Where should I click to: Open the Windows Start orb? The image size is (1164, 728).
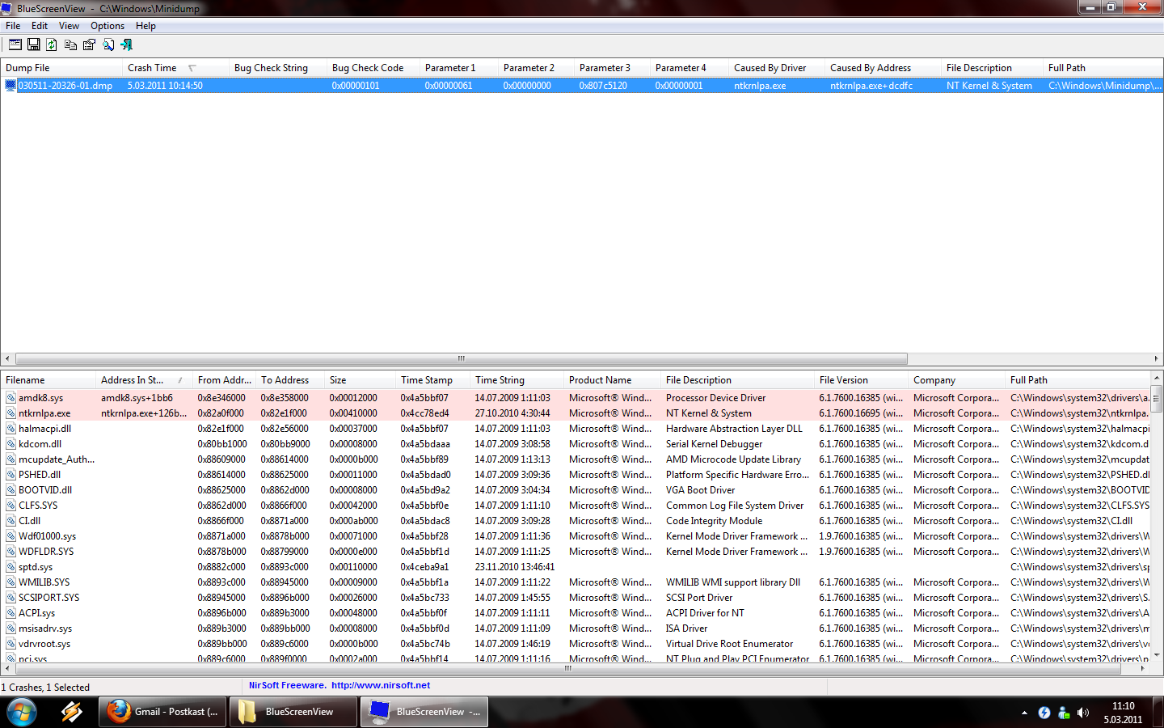[x=22, y=712]
